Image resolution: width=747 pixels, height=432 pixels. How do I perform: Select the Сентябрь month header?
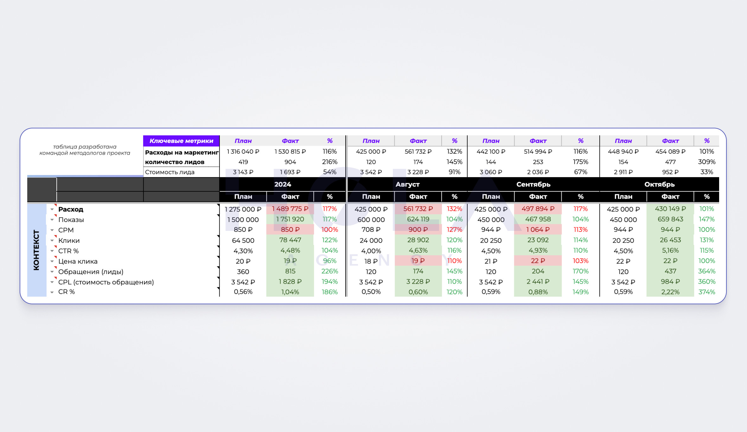533,184
